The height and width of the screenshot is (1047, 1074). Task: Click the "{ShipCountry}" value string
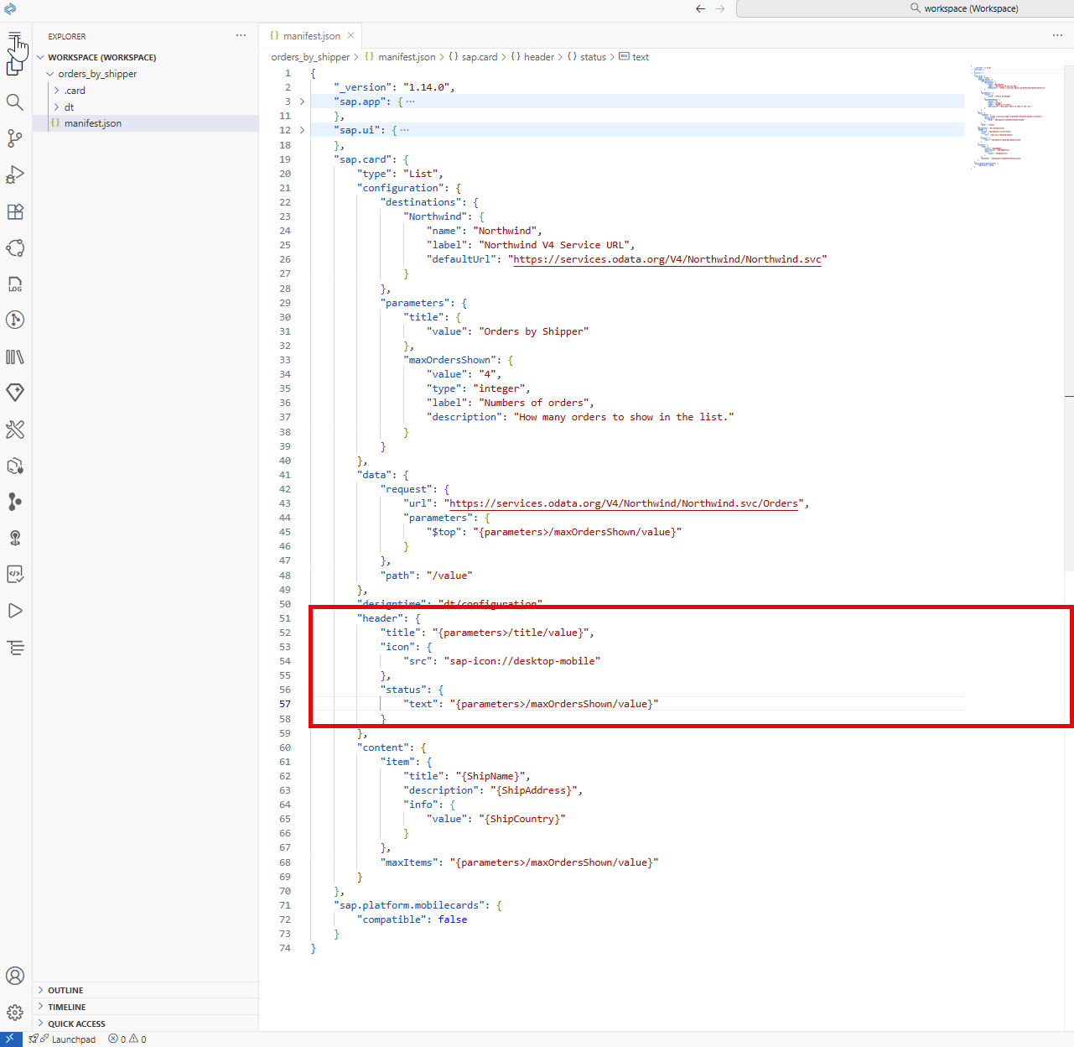522,819
